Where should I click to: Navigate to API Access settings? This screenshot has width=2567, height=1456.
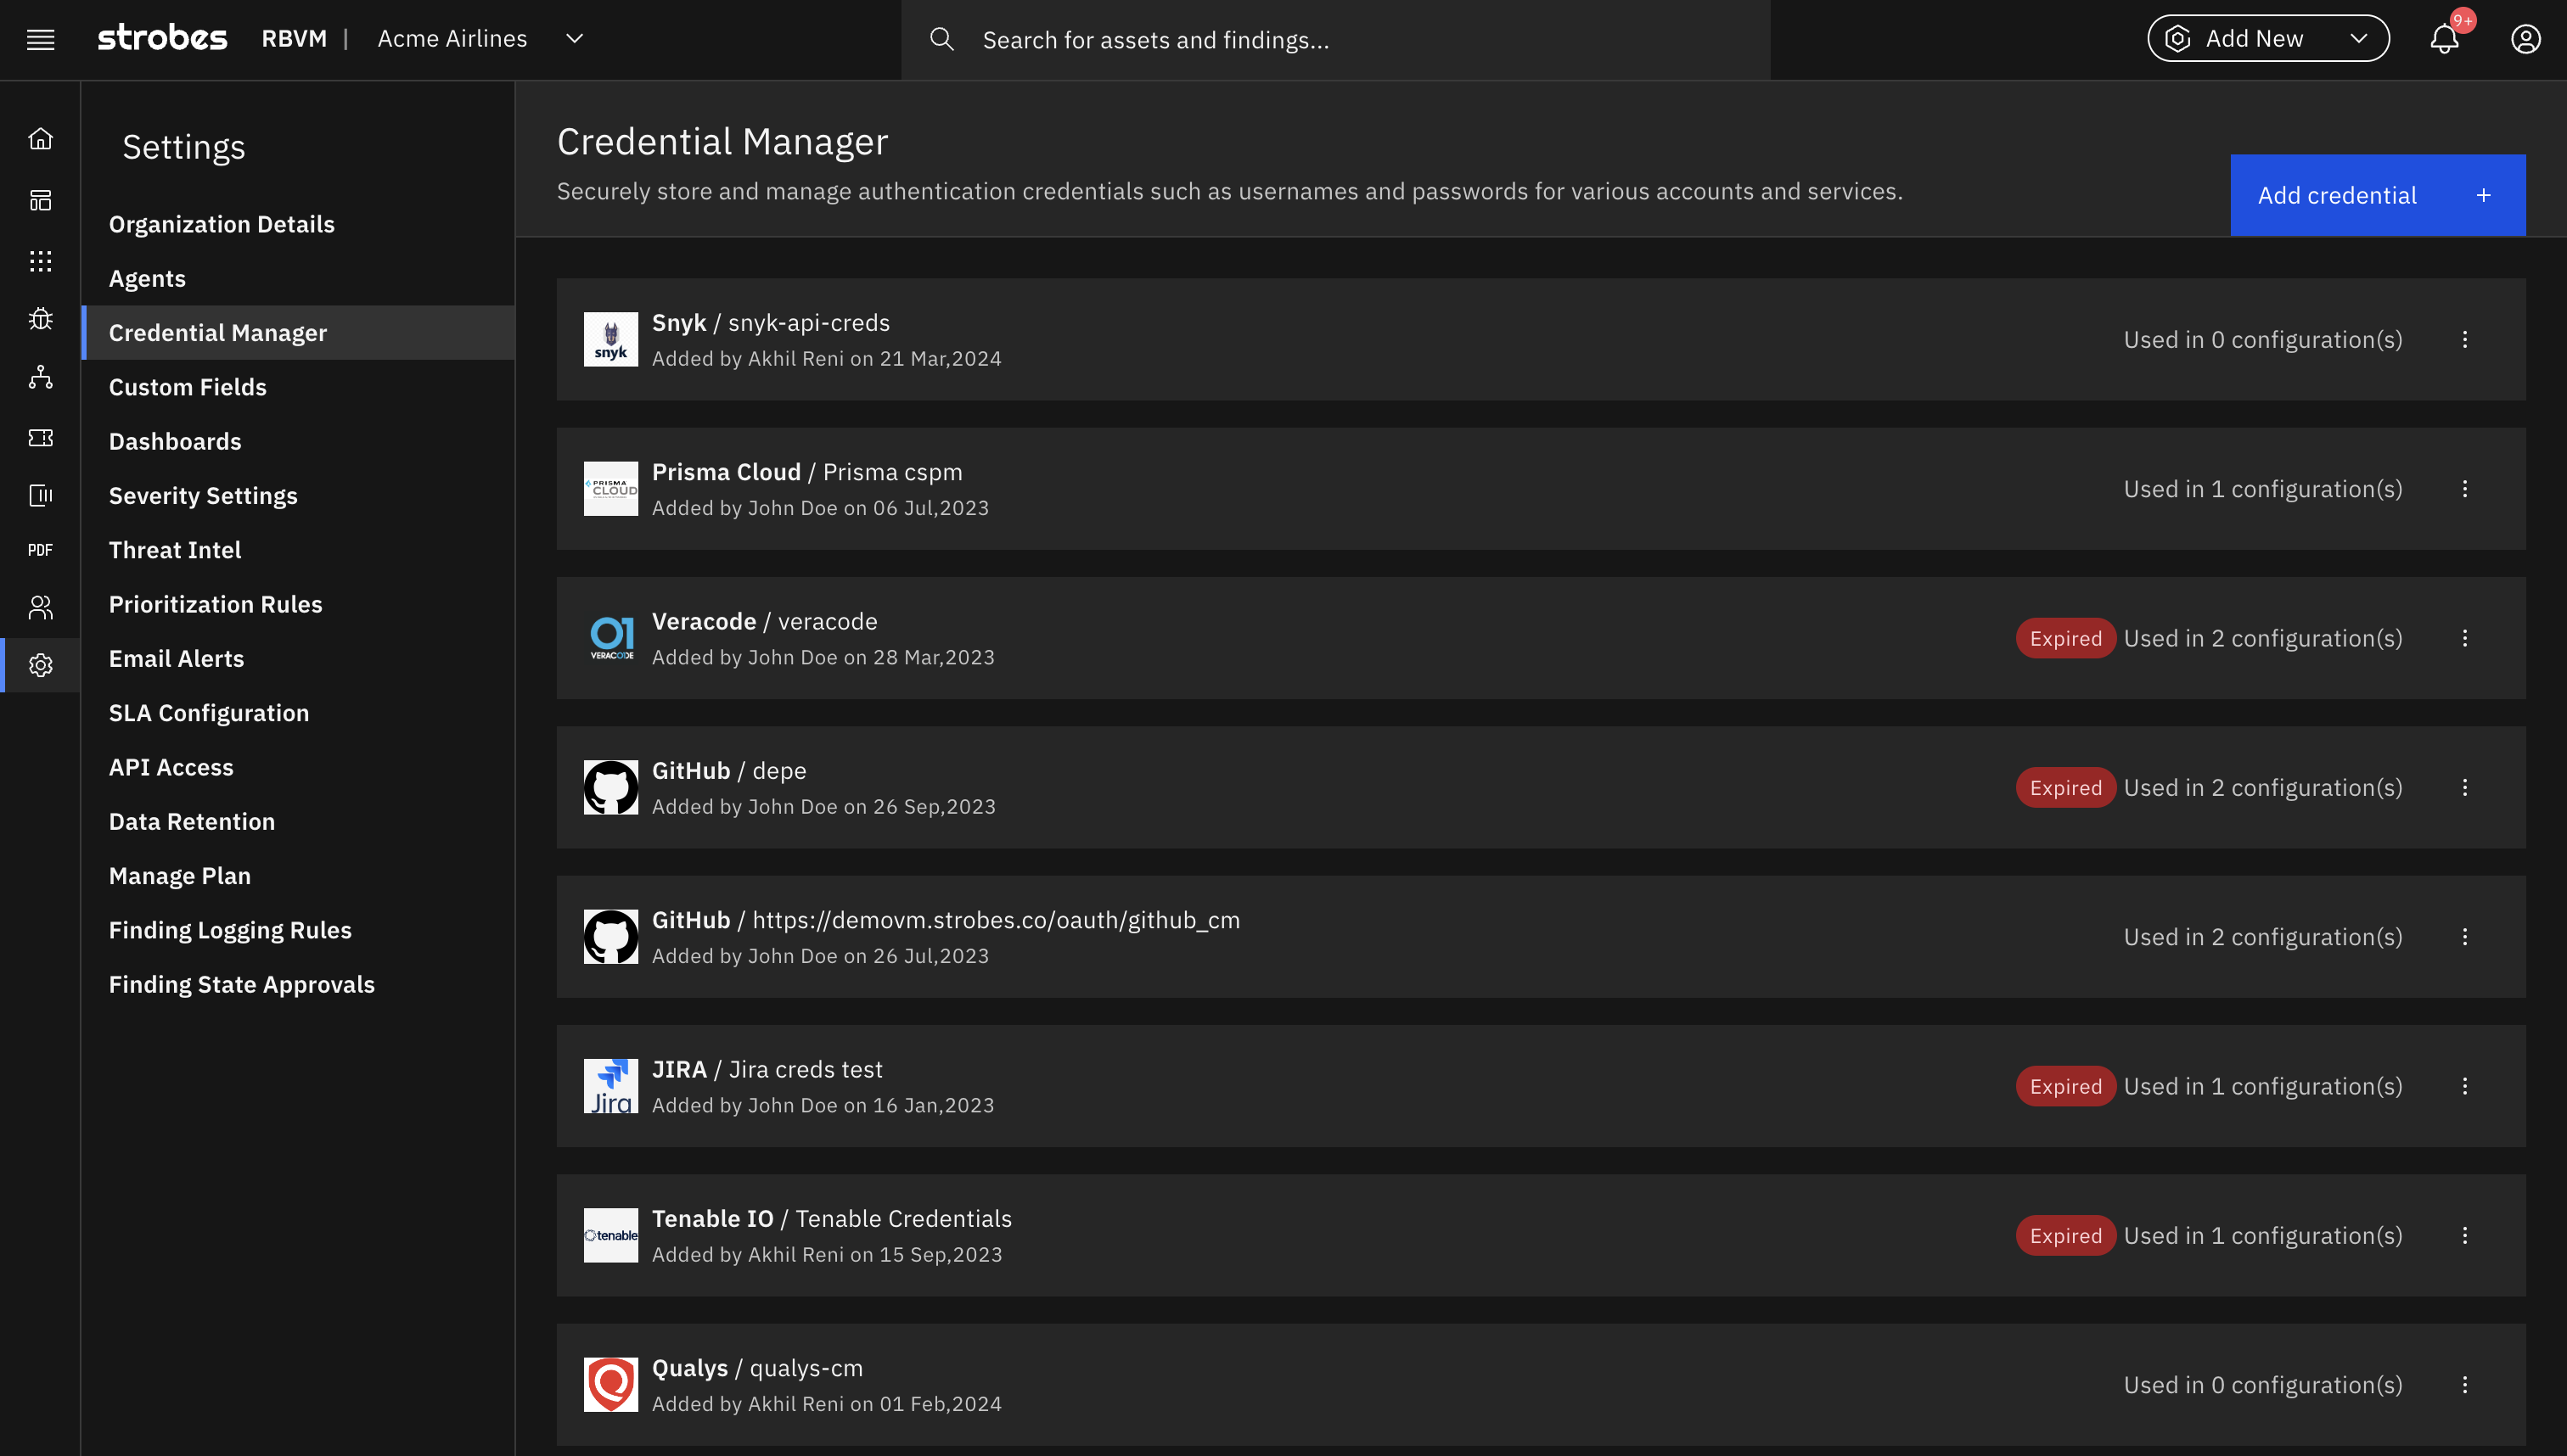click(x=171, y=767)
